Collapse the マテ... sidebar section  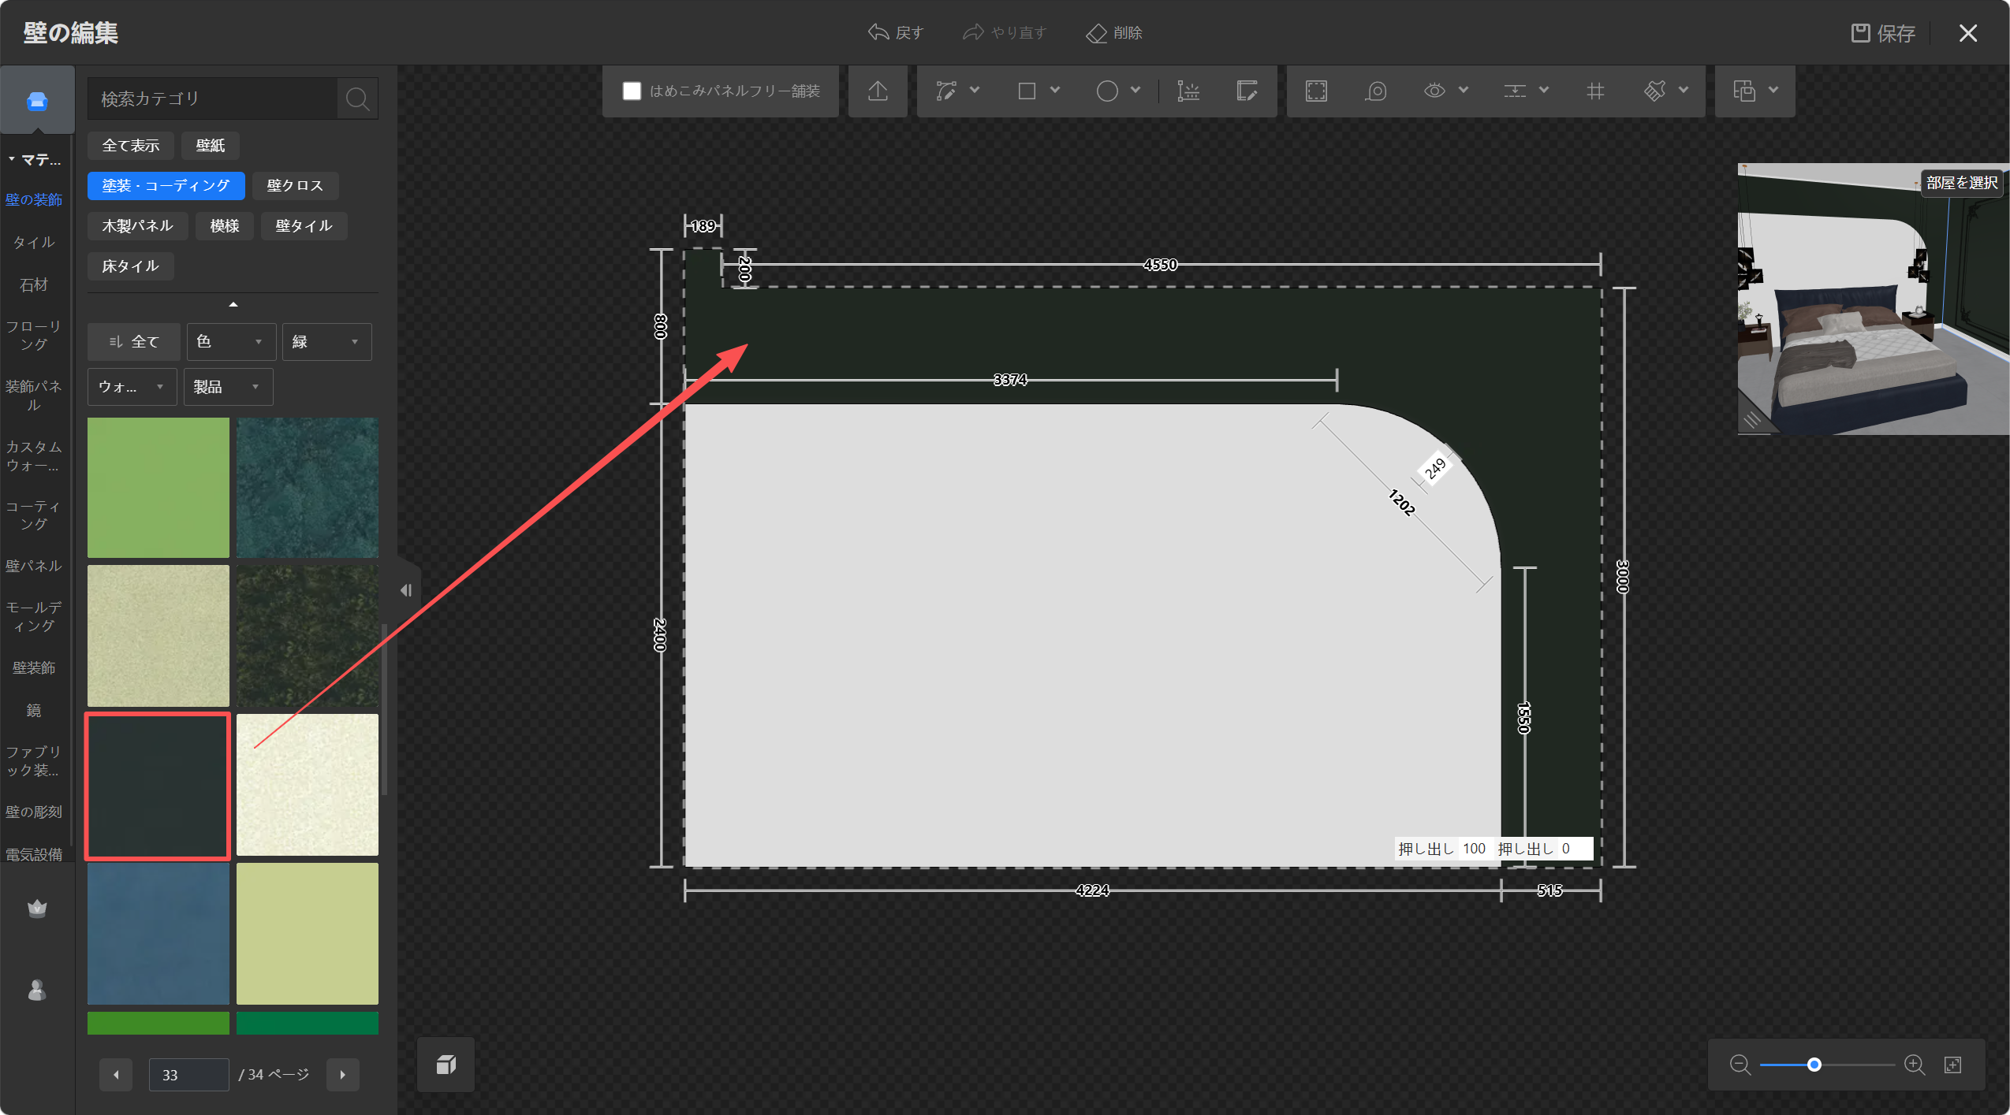35,159
